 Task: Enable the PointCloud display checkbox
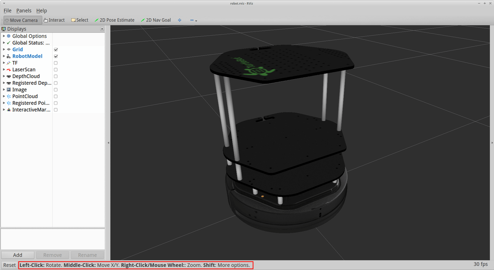pos(56,96)
